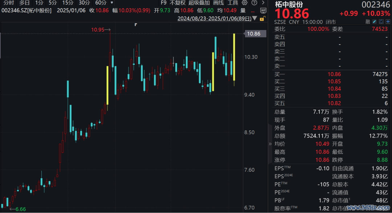Image resolution: width=392 pixels, height=213 pixels.
Task: Click 总量 7.17万 value
Action: pos(321,112)
